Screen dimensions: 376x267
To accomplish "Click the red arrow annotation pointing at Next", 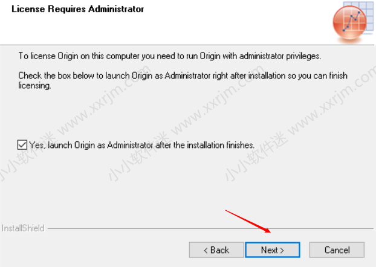I will [248, 221].
